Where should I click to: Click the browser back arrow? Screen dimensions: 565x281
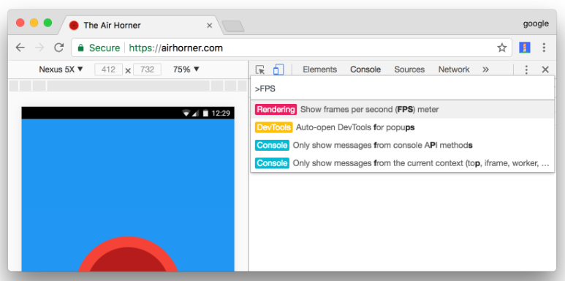(x=20, y=48)
